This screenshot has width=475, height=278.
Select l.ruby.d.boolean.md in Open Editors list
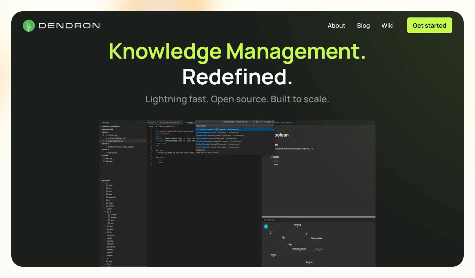[116, 141]
